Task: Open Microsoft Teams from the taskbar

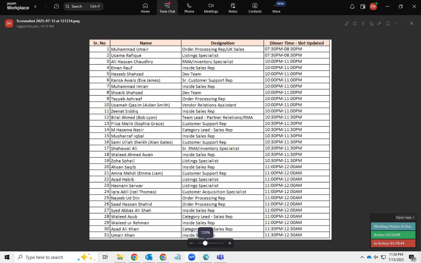Action: (220, 257)
